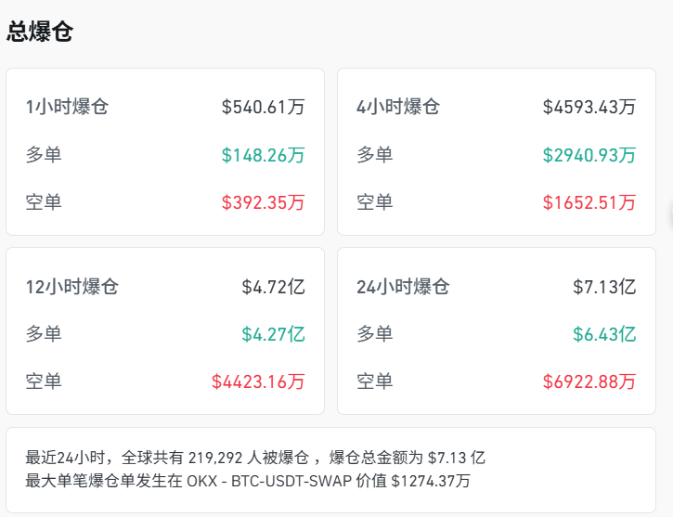This screenshot has height=517, width=673.
Task: Click the 4-hour short value $1652.51万
Action: coord(589,202)
